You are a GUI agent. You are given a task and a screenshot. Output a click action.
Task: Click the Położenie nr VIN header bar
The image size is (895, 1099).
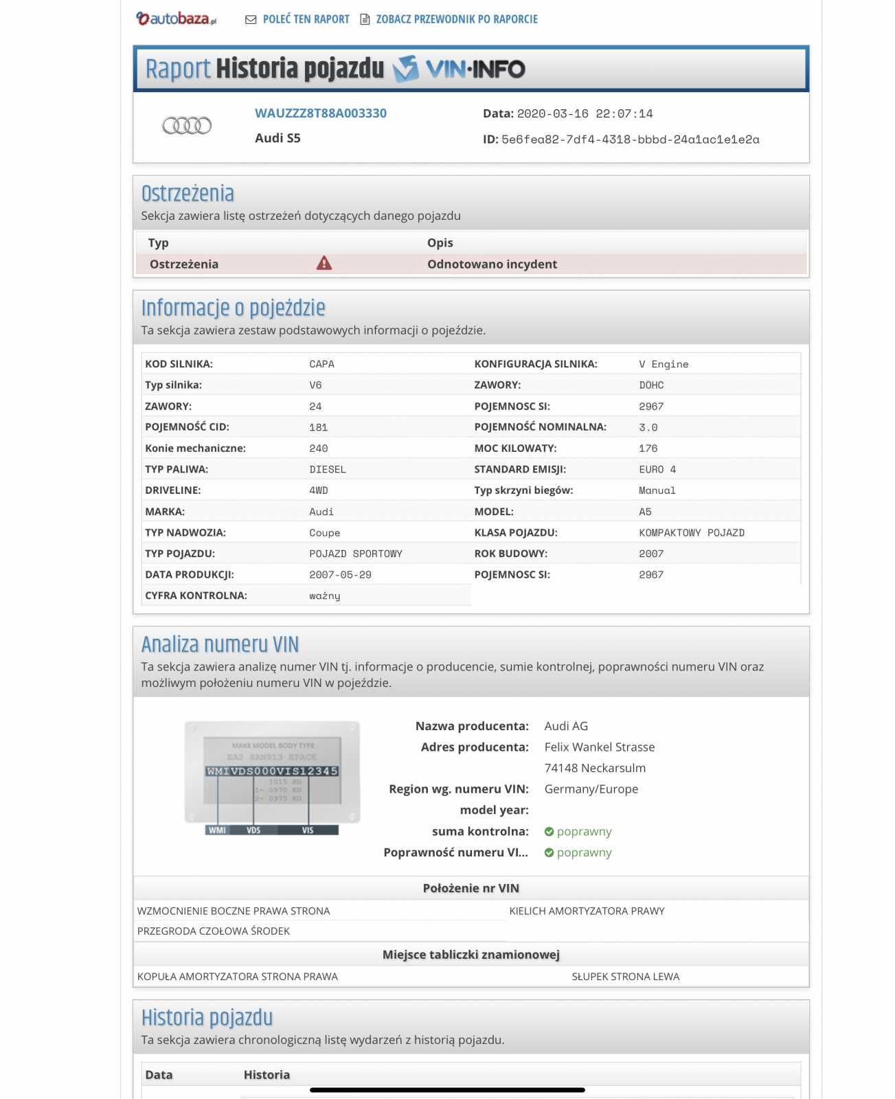(471, 888)
